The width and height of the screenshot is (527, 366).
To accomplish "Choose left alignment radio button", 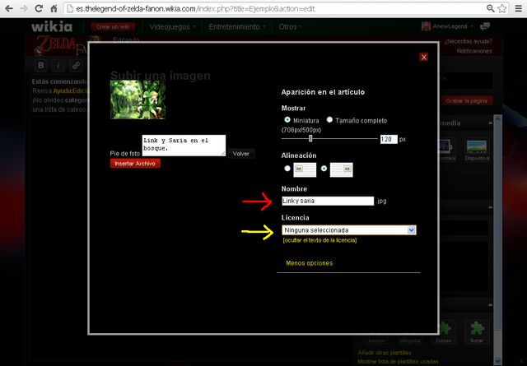I will 287,169.
